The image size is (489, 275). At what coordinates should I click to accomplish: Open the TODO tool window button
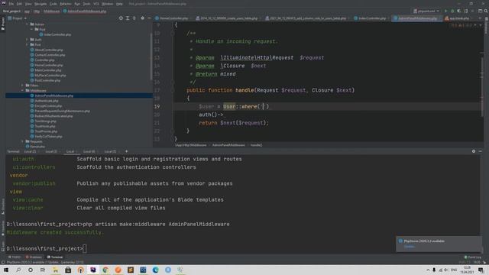(x=15, y=257)
